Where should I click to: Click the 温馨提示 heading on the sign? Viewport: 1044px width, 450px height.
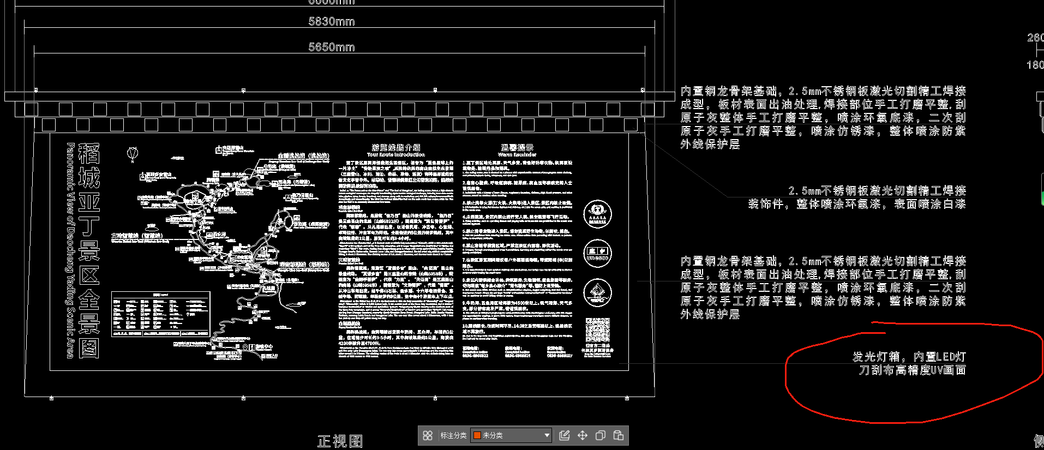click(517, 147)
